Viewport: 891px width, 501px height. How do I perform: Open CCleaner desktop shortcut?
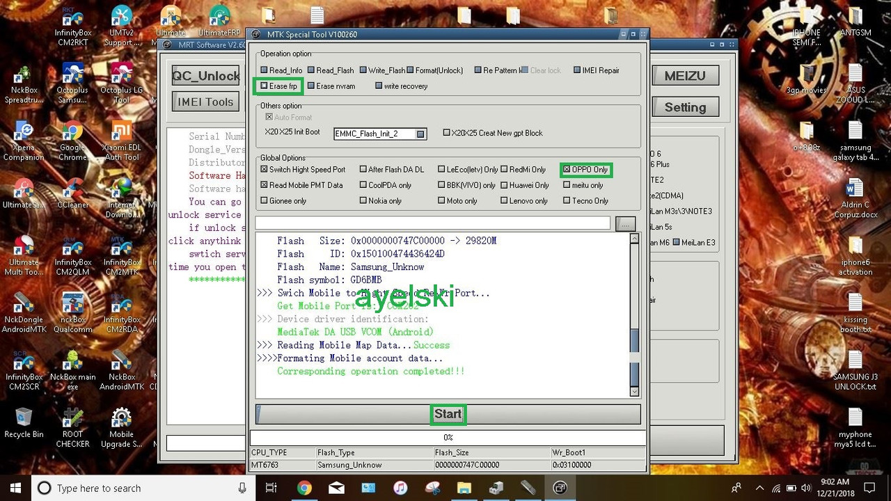(73, 194)
